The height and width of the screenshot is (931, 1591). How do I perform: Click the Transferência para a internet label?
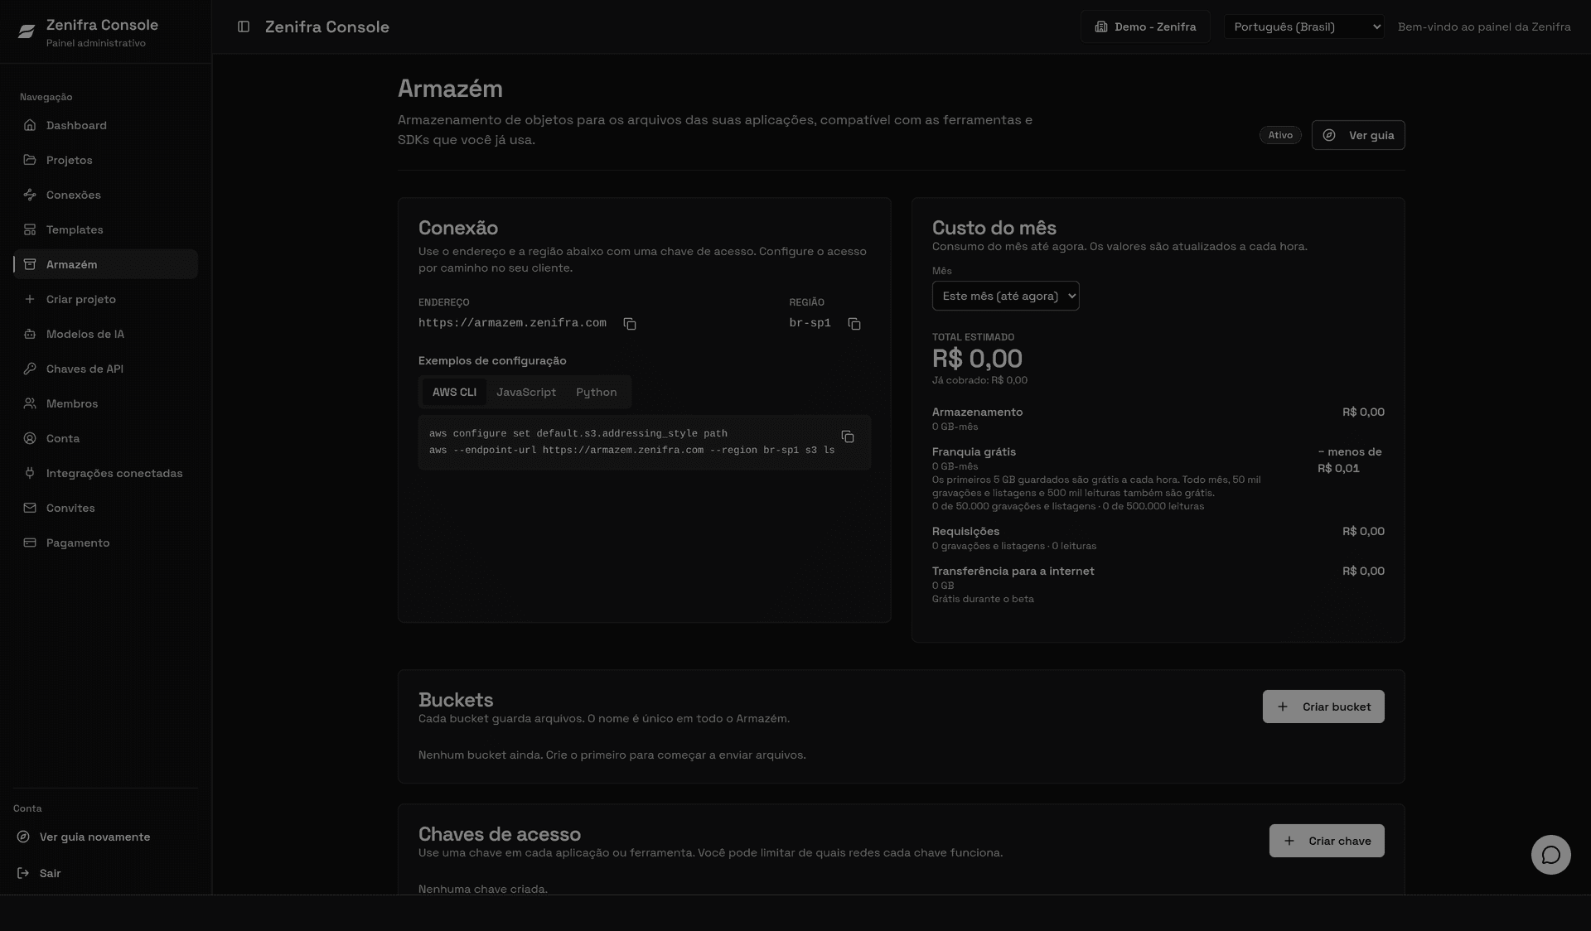click(1013, 571)
